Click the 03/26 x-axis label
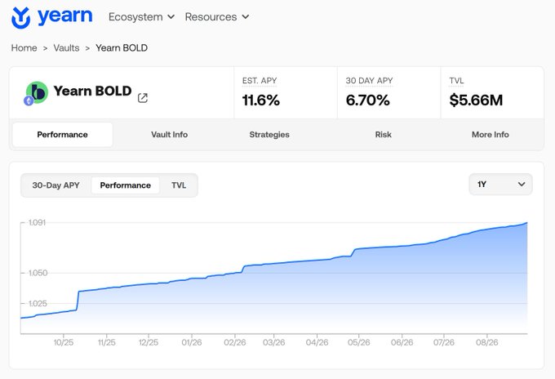555x379 pixels. [x=273, y=342]
